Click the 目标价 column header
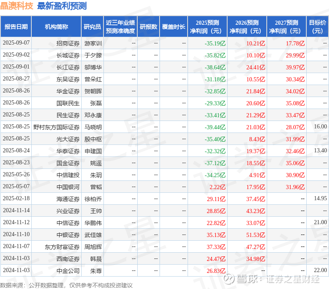Image resolution: width=329 pixels, height=289 pixels. (x=318, y=27)
